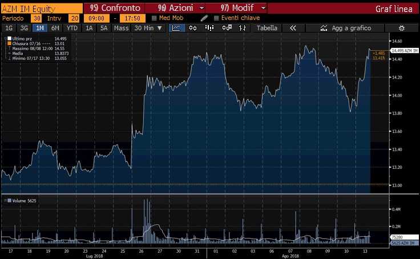The height and width of the screenshot is (259, 420).
Task: Select the 5A range tab
Action: 104,28
